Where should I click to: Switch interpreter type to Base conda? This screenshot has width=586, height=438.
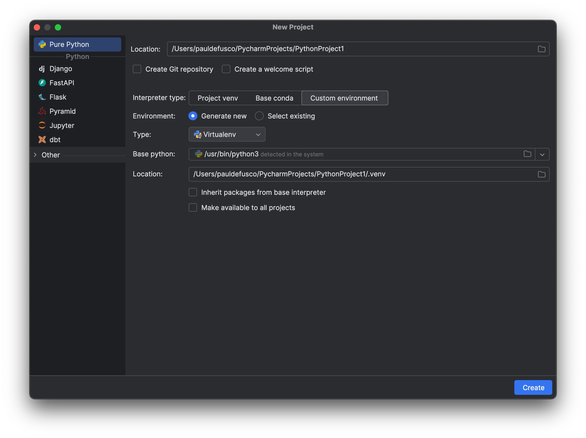(274, 98)
